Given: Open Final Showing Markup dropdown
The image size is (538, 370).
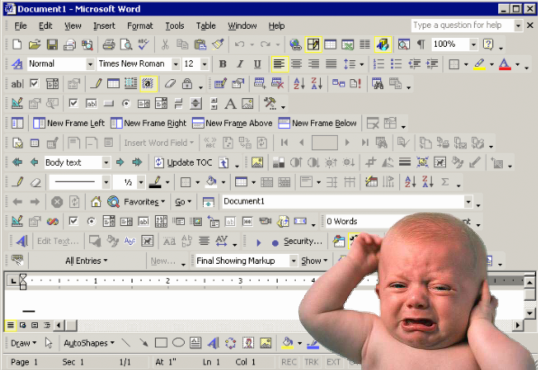Looking at the screenshot, I should (x=293, y=261).
